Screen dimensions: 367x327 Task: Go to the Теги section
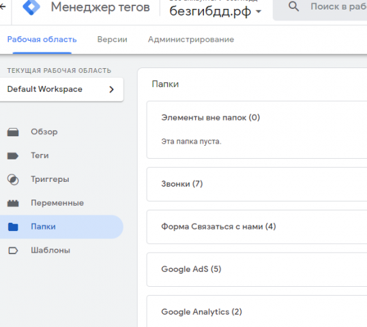point(40,155)
